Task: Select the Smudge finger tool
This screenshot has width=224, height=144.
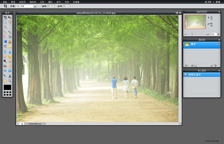Action: tap(5, 56)
